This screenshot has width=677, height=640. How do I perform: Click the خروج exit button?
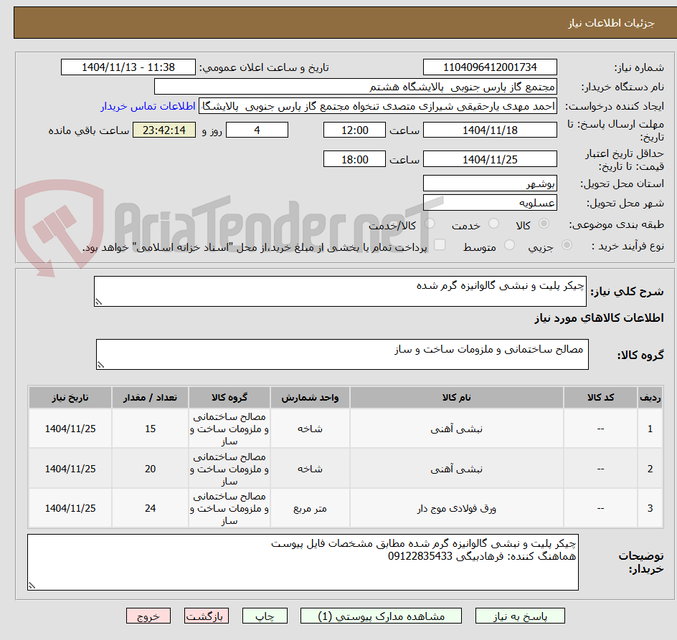point(148,616)
